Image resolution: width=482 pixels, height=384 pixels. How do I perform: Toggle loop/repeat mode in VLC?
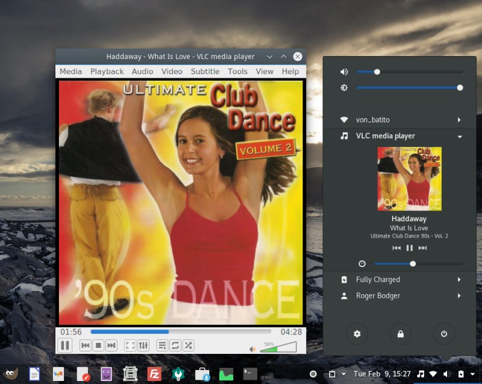click(x=175, y=345)
